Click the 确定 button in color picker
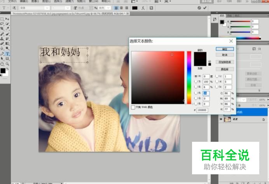This screenshot has width=269, height=184. 225,49
